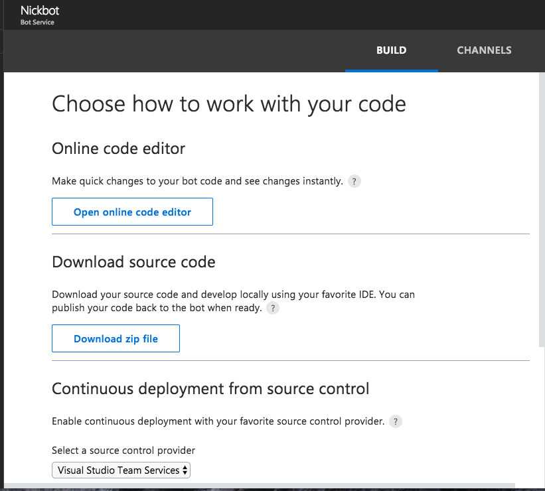Image resolution: width=545 pixels, height=491 pixels.
Task: Click Open online code editor button
Action: tap(132, 212)
